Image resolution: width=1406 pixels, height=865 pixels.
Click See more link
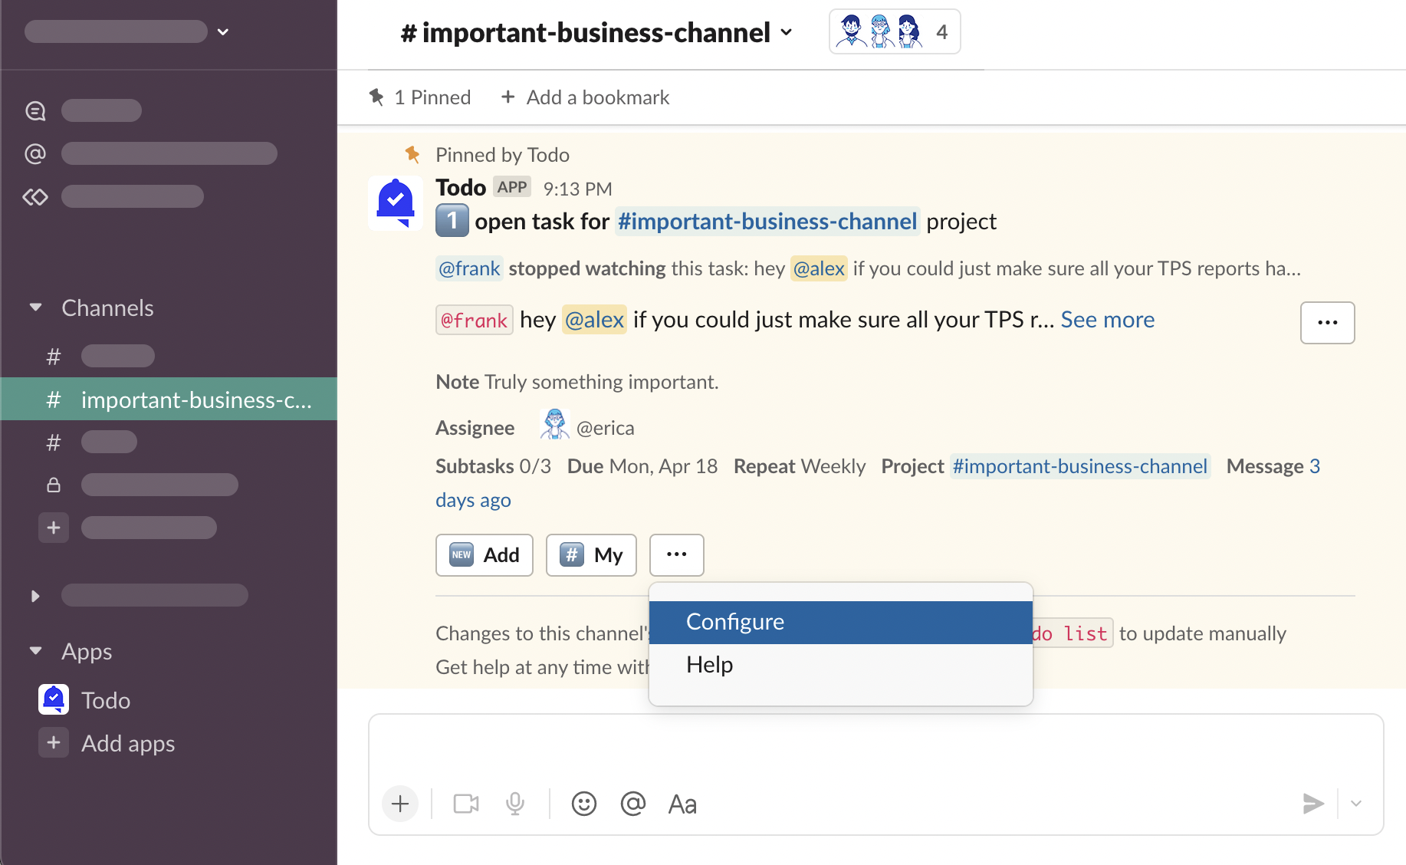(x=1107, y=320)
